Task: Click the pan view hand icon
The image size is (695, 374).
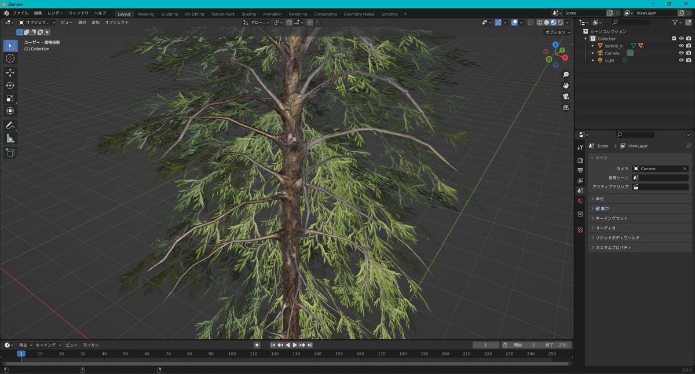Action: [566, 86]
